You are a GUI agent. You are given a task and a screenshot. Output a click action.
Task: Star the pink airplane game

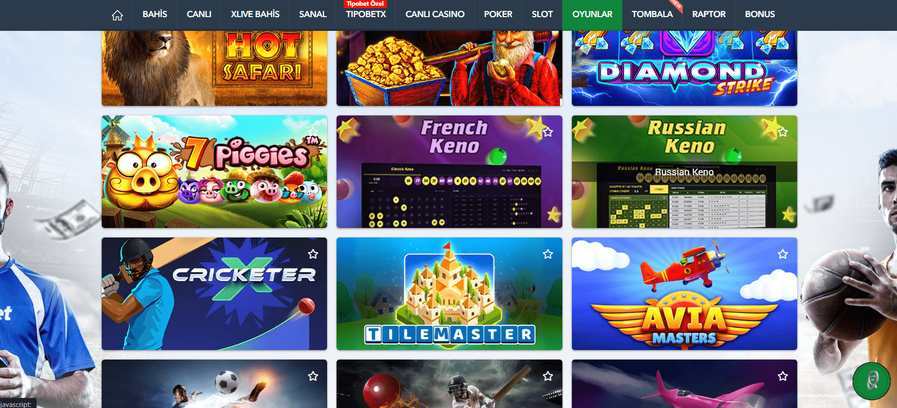point(782,376)
